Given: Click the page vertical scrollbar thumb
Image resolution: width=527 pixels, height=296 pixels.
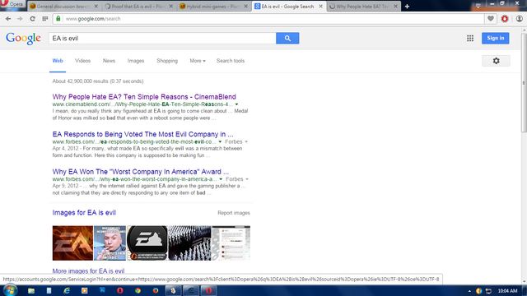Looking at the screenshot, I should tap(524, 82).
